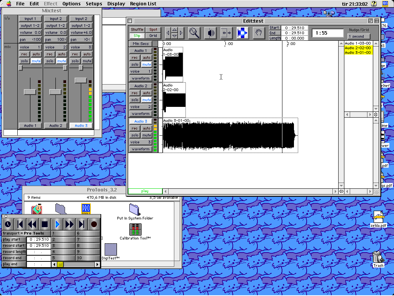Select the Scrubber speaker tool
Viewport: 394px width, 296px height.
coord(210,33)
